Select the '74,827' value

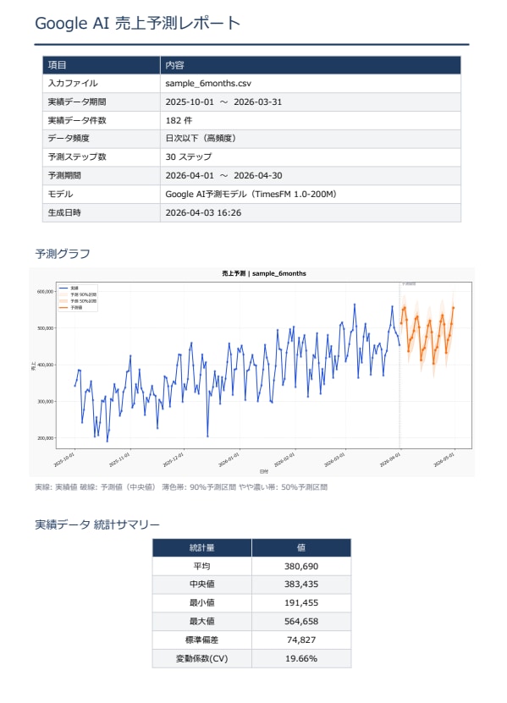coord(301,640)
